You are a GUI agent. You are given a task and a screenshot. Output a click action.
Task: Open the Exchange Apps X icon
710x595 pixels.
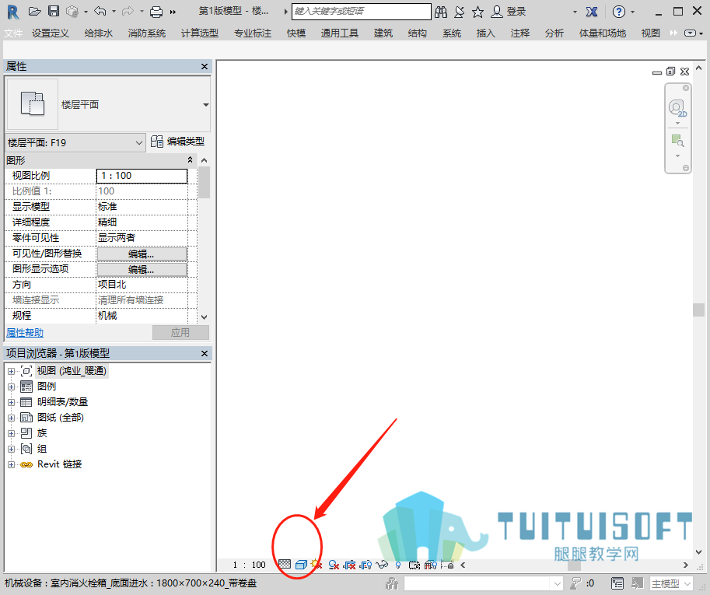point(591,12)
